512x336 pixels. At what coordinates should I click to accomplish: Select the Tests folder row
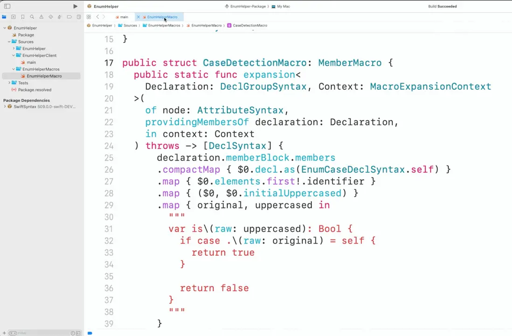(x=41, y=83)
